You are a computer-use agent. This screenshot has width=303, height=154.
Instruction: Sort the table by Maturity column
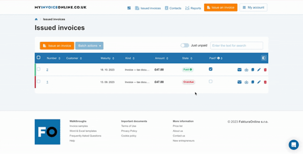(108, 58)
